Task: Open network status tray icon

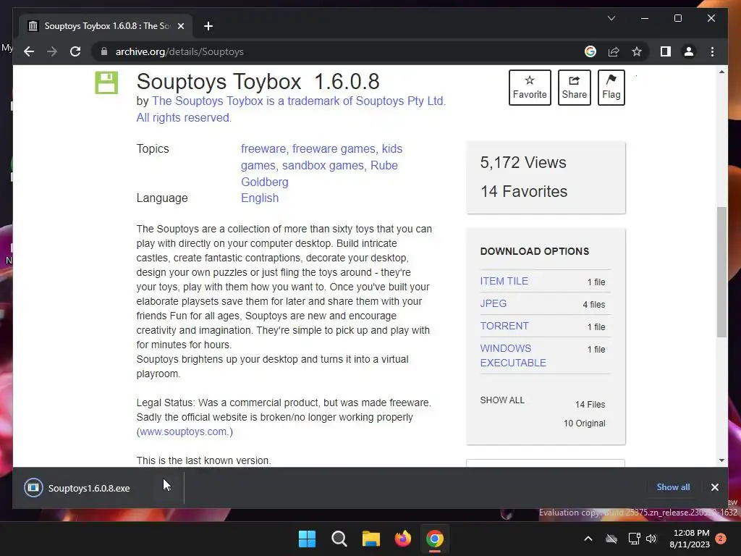Action: [x=634, y=539]
